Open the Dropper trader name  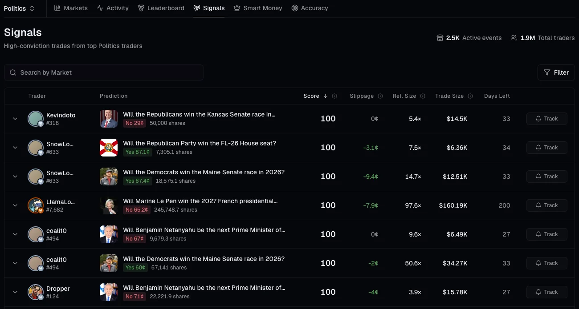[x=58, y=289]
